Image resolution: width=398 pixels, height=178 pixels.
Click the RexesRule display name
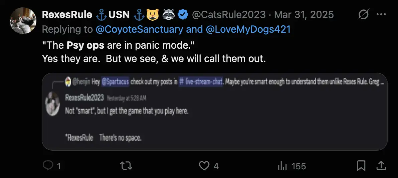[67, 15]
